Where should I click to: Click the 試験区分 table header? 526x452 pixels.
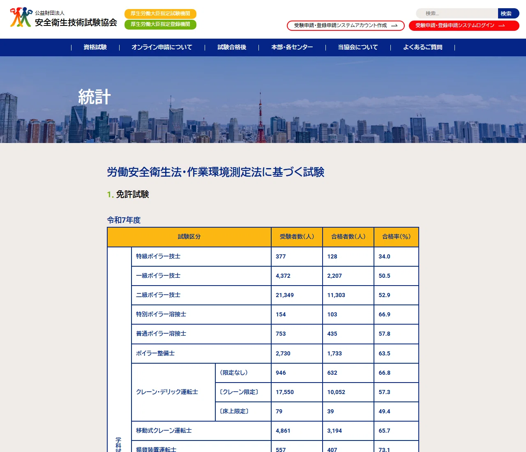(x=189, y=237)
